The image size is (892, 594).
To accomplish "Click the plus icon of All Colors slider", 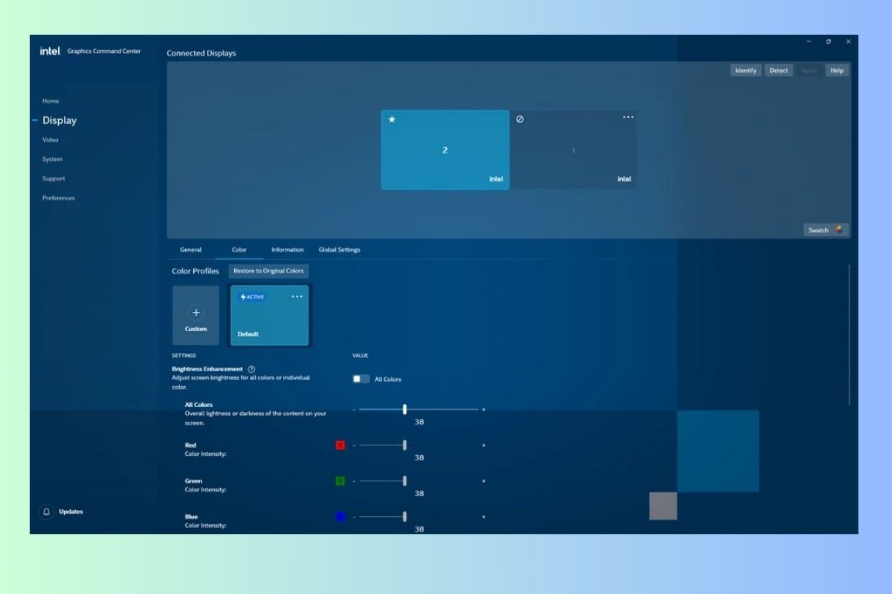I will coord(484,410).
